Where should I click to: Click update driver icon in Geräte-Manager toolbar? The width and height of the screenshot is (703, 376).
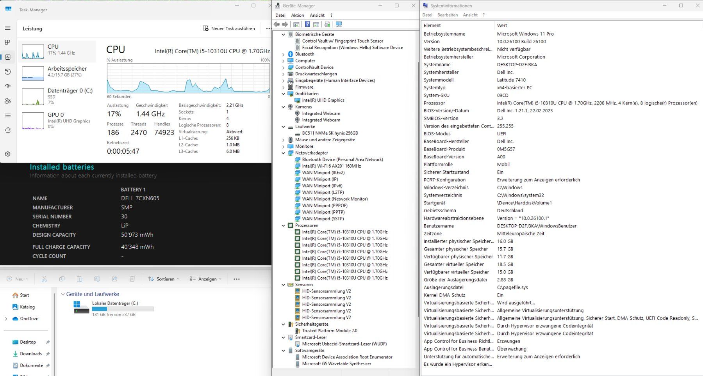pyautogui.click(x=327, y=24)
